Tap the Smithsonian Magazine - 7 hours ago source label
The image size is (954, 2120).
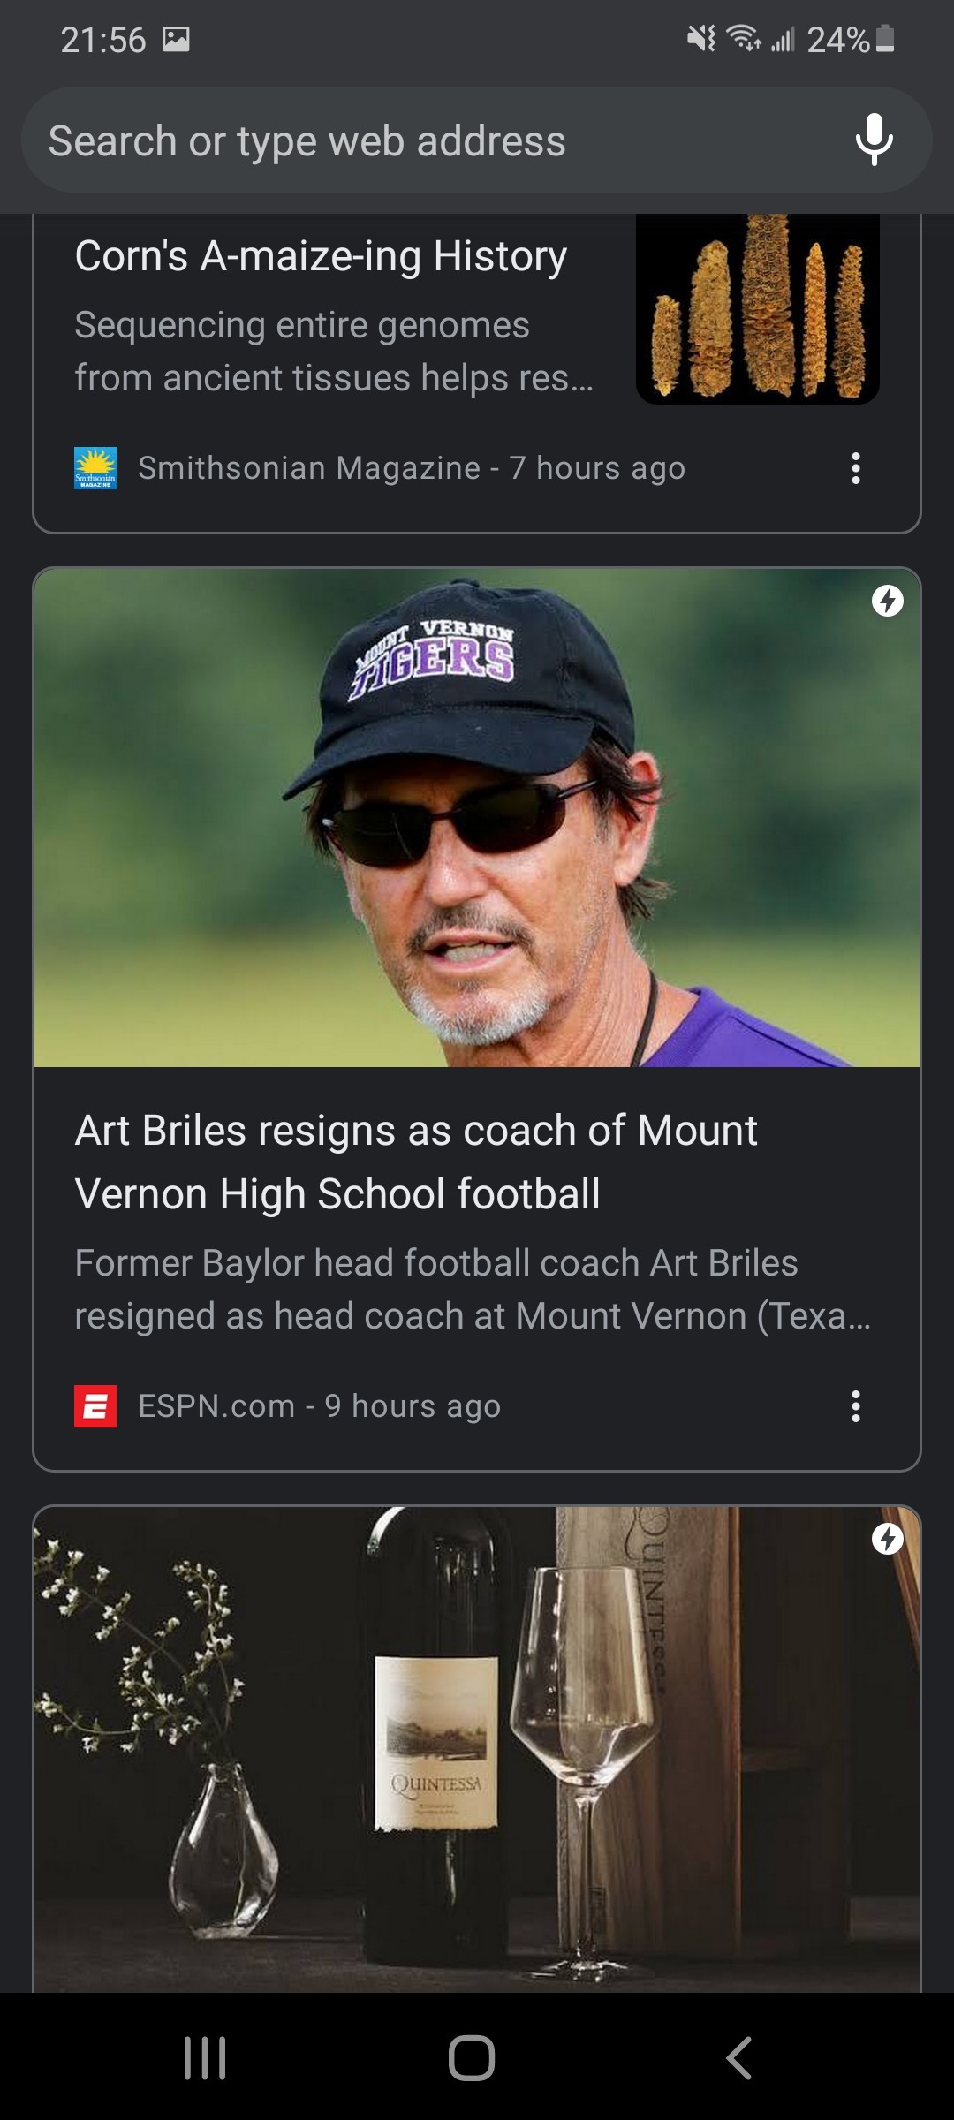412,468
